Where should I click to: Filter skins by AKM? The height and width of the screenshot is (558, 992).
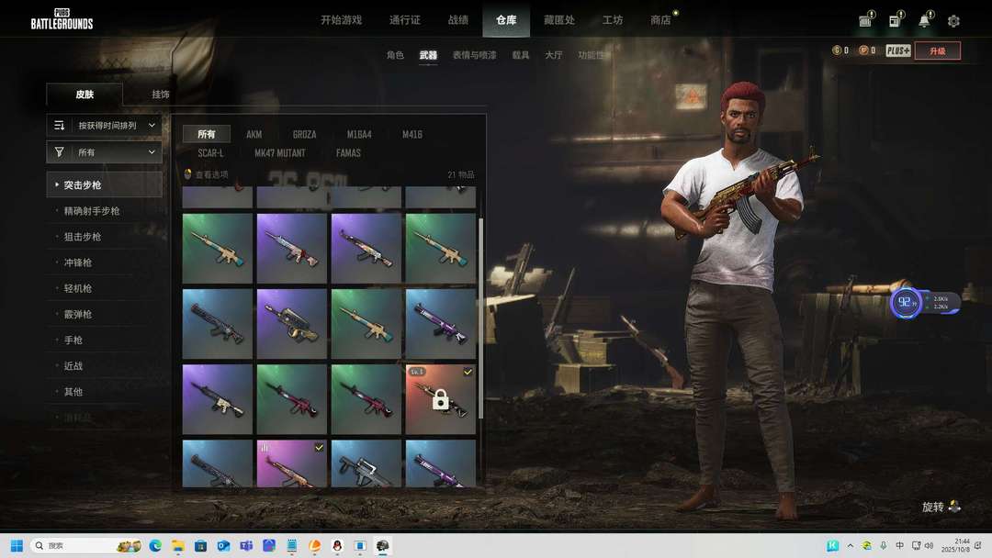click(254, 135)
